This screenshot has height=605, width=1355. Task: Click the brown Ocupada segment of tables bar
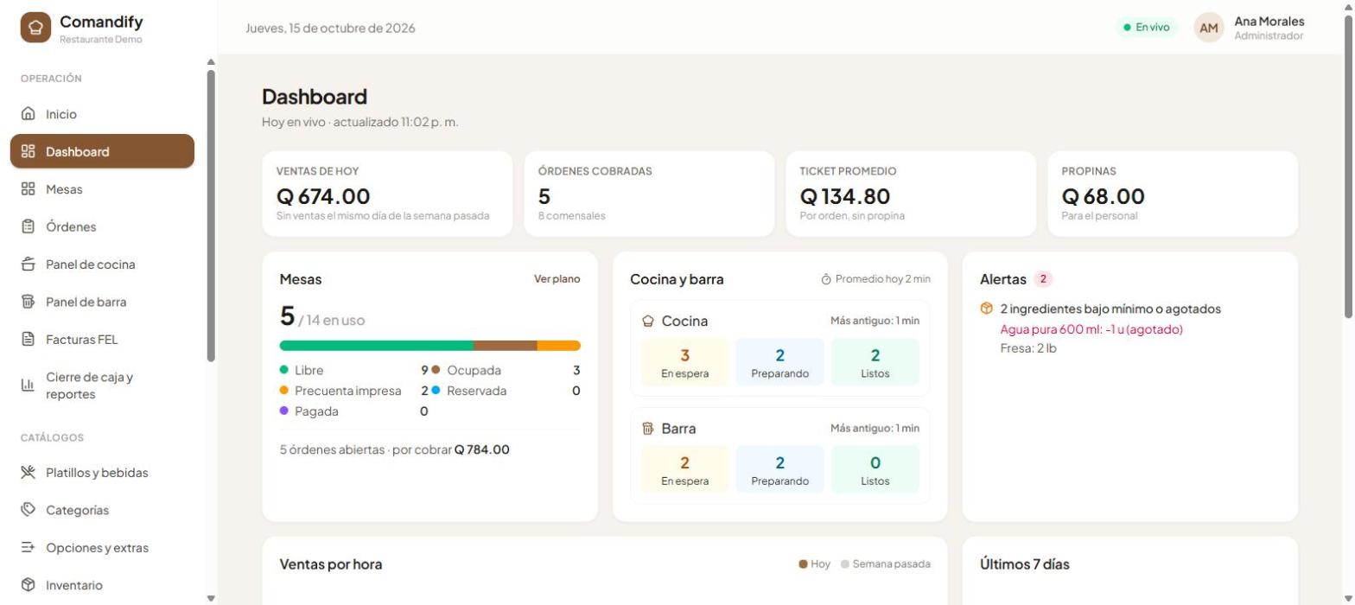click(505, 346)
